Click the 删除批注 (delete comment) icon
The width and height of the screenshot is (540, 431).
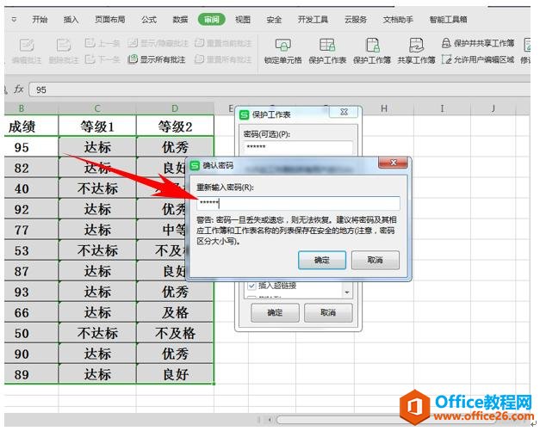pos(64,46)
